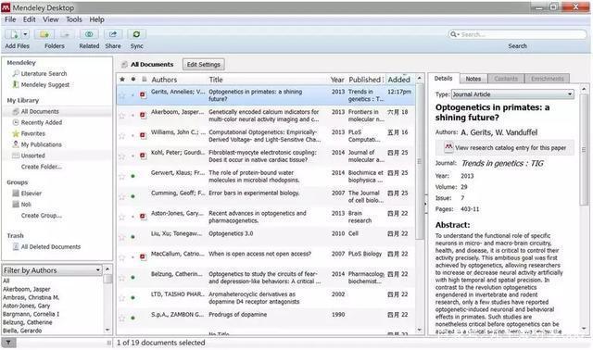Select the "Optogenetics 3.0" document title
The height and width of the screenshot is (350, 593).
click(231, 233)
